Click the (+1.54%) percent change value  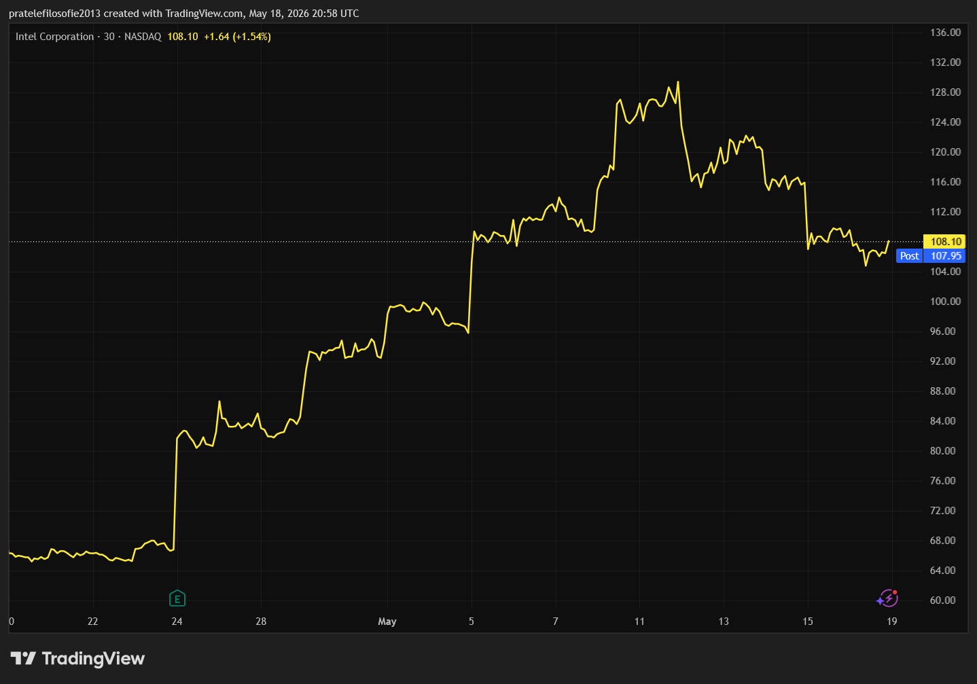tap(252, 37)
